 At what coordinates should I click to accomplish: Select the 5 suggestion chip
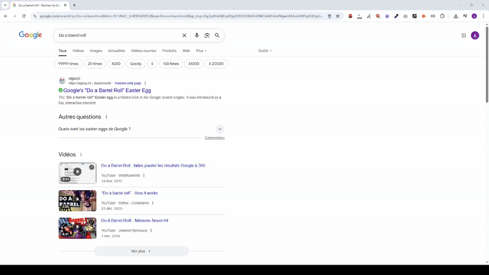[152, 64]
